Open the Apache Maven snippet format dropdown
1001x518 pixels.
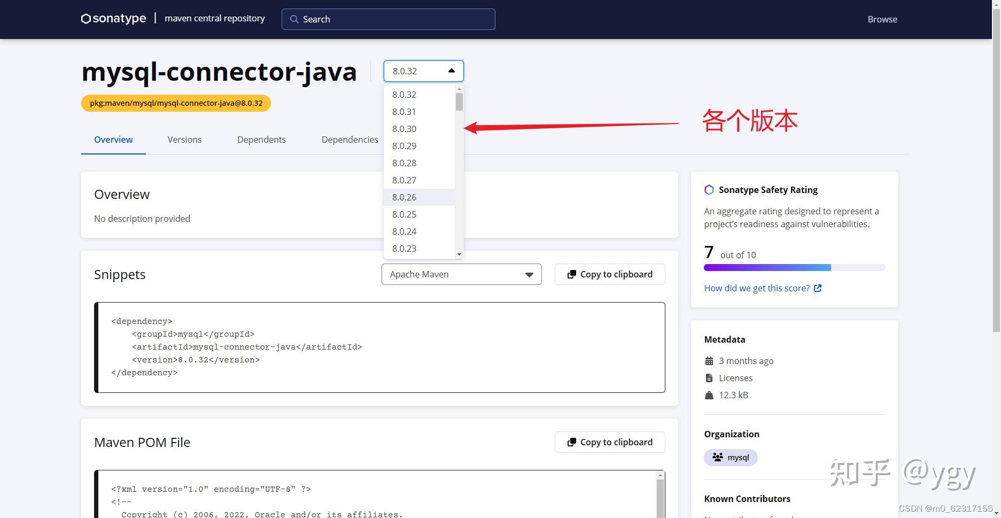pyautogui.click(x=529, y=274)
